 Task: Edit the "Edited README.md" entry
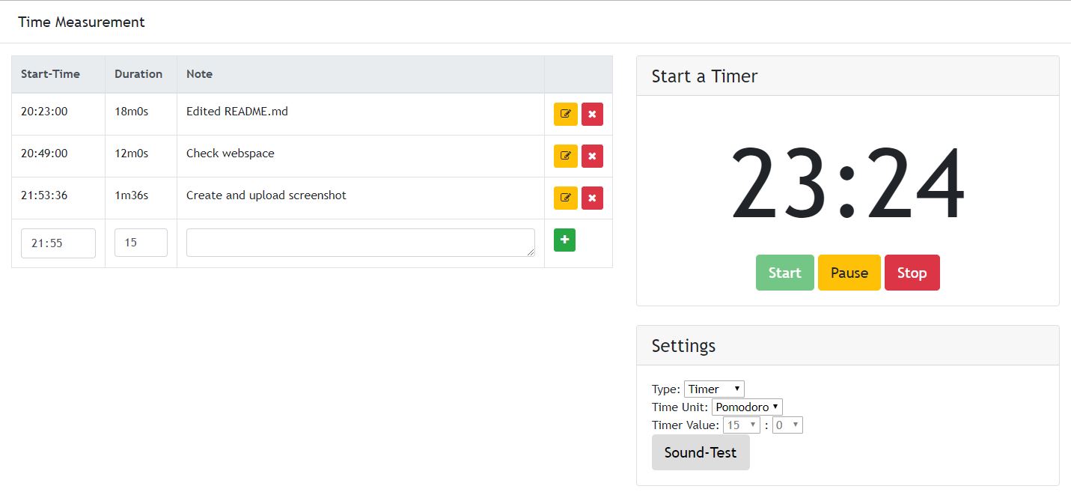565,114
